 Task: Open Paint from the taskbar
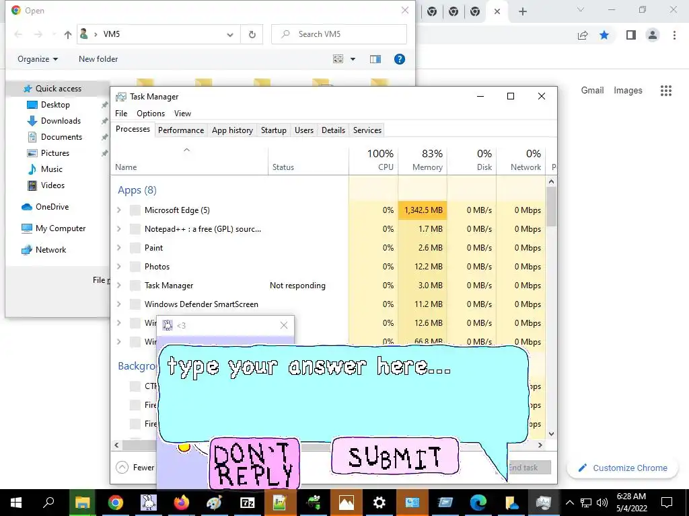[x=214, y=503]
